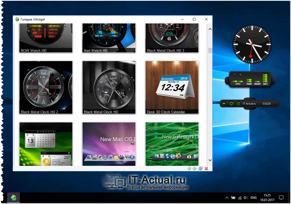Select the Black Metal Clock HD 2 thumbnail
Viewport: 291px width, 204px height.
(46, 87)
